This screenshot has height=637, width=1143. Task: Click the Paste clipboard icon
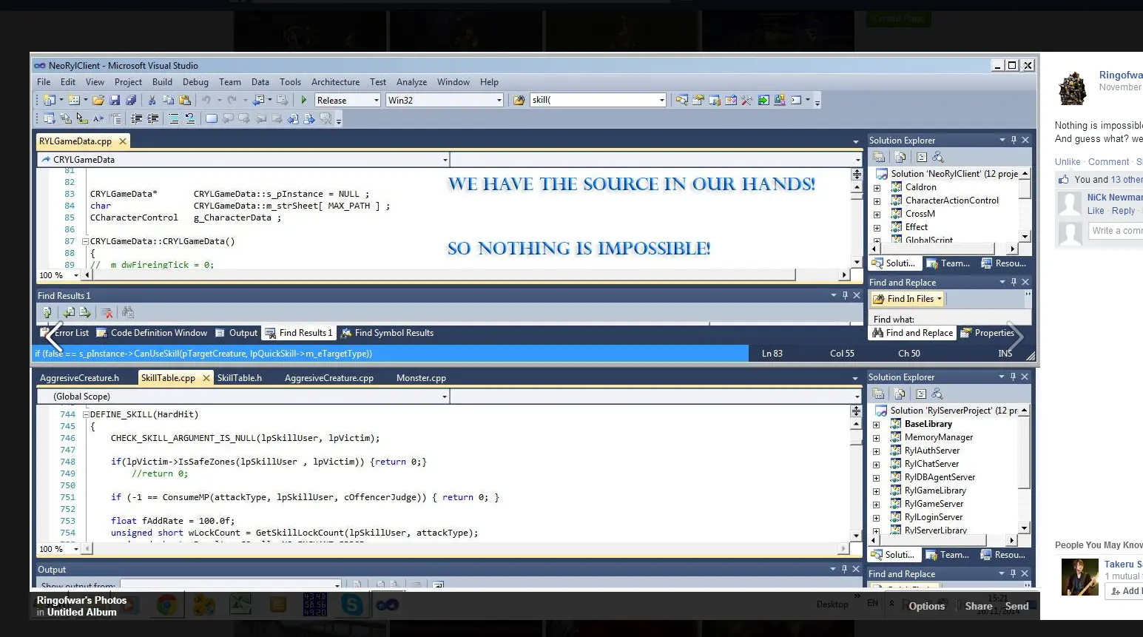click(x=185, y=100)
